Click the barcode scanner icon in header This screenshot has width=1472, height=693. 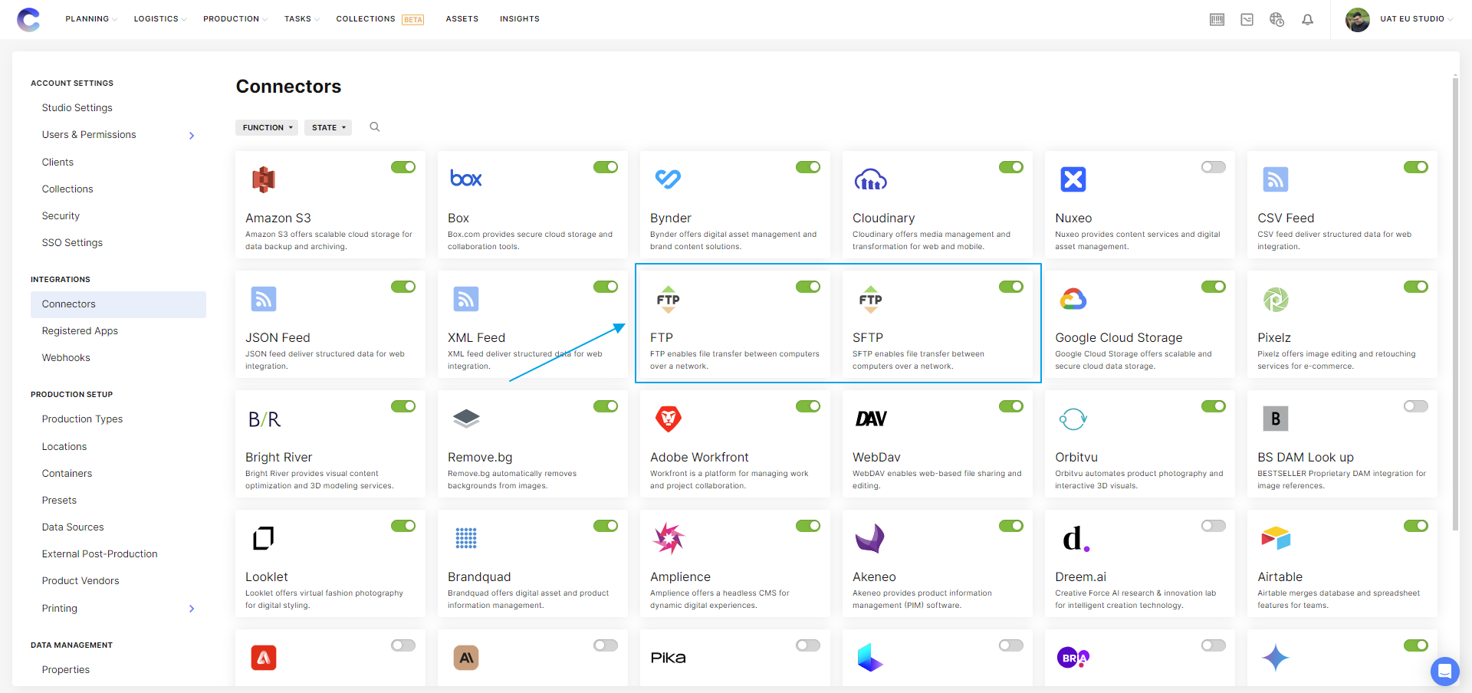tap(1217, 19)
